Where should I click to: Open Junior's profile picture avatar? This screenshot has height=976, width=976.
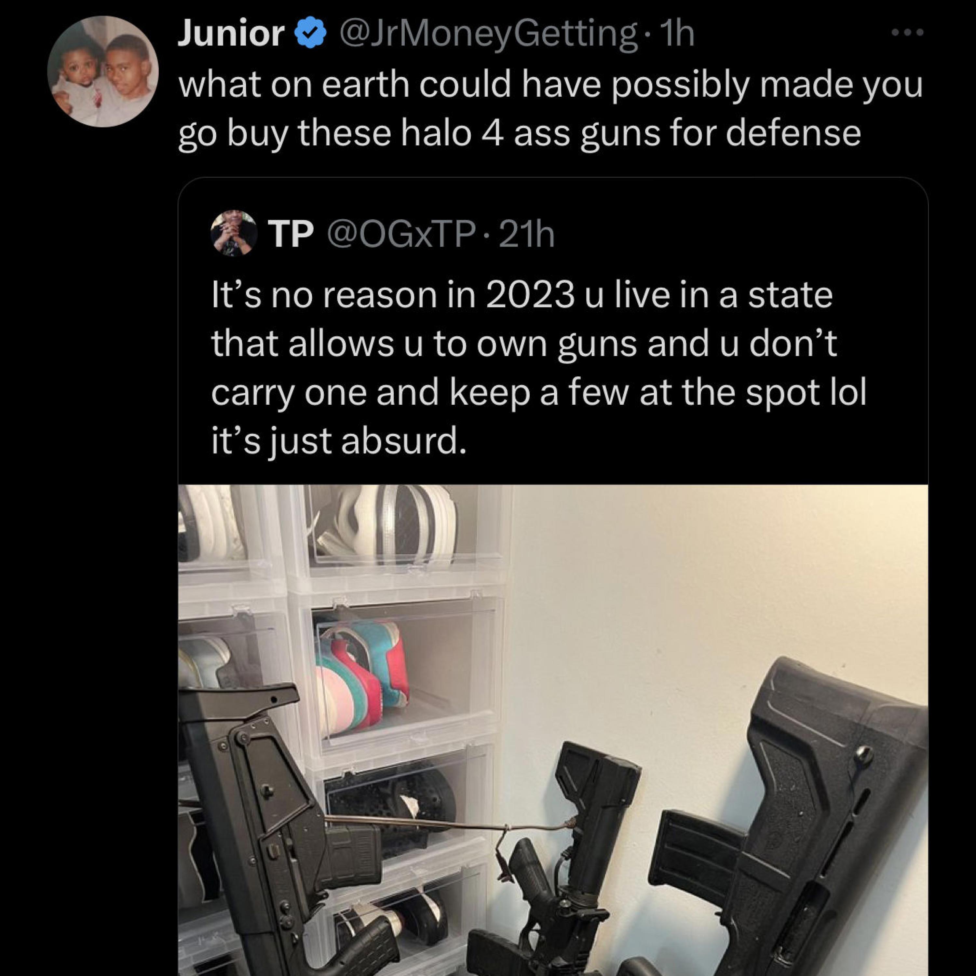(102, 71)
